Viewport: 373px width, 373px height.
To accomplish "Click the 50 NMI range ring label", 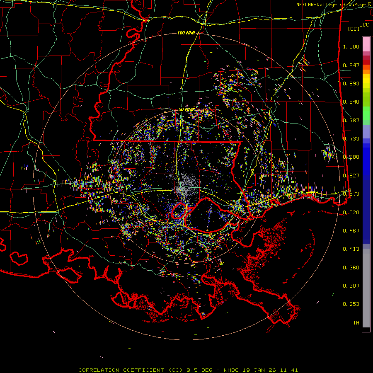I will (x=186, y=109).
